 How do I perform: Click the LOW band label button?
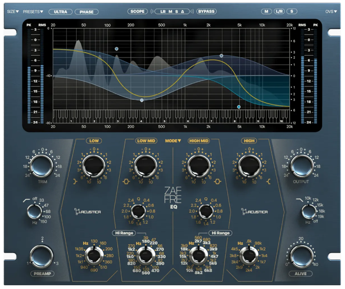coord(94,141)
